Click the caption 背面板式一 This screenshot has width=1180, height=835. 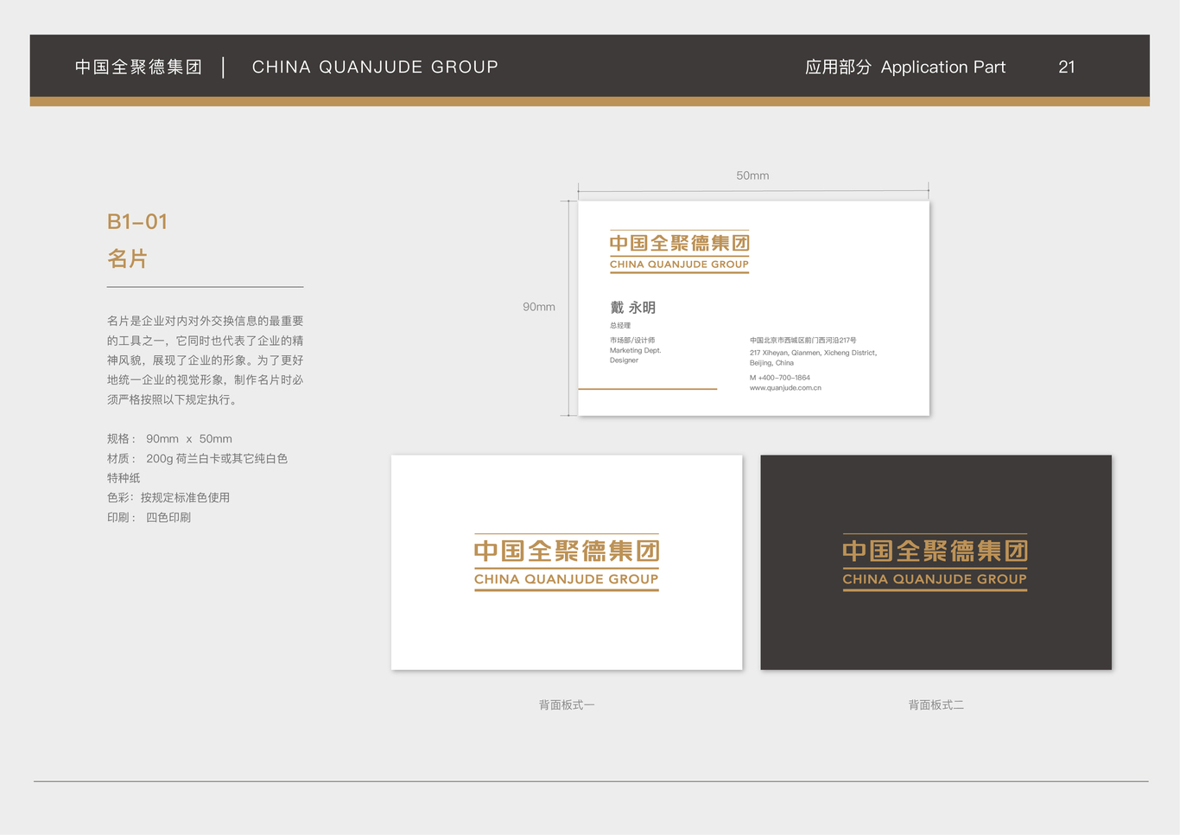pos(567,705)
